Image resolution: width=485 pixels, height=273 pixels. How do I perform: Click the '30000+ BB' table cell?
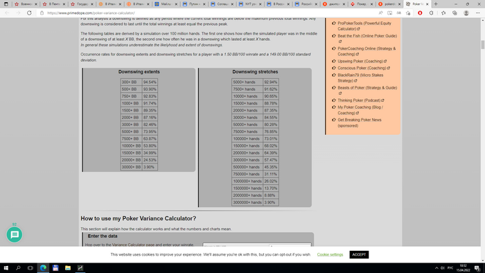coord(131,167)
